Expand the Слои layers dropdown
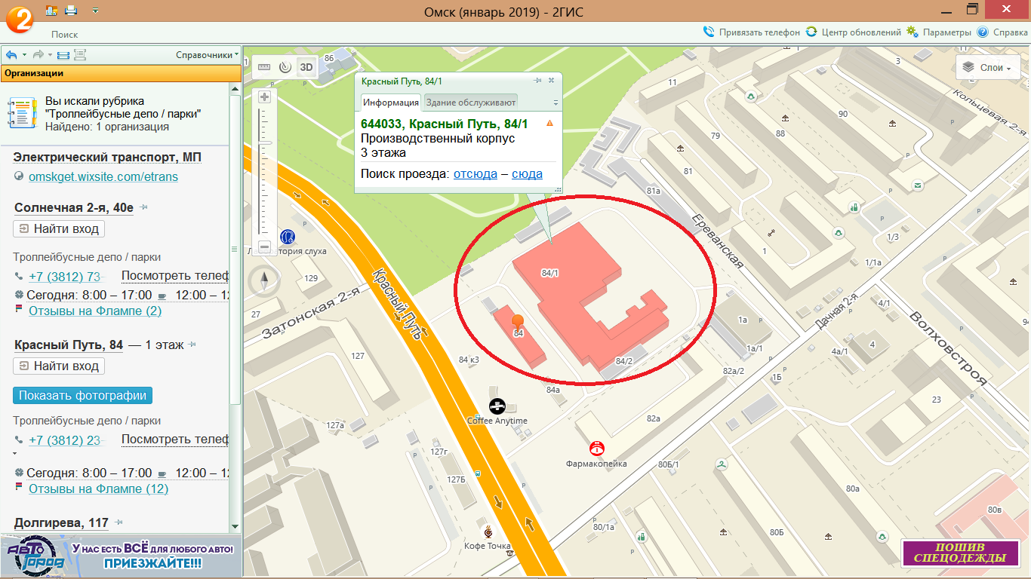Viewport: 1031px width, 579px height. tap(988, 67)
